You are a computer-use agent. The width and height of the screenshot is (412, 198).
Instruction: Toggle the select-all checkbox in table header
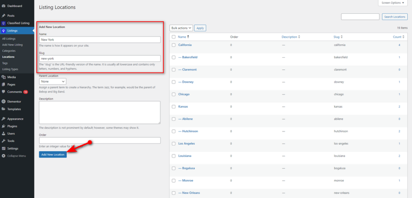[174, 37]
